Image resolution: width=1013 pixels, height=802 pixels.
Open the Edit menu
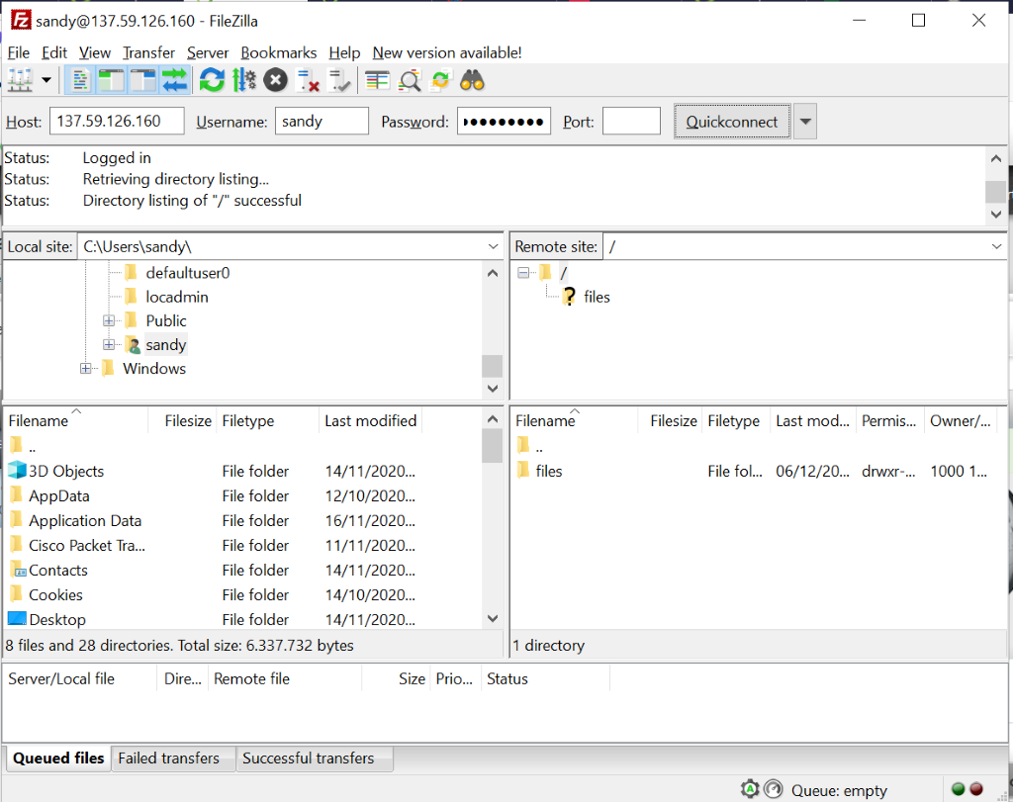54,53
